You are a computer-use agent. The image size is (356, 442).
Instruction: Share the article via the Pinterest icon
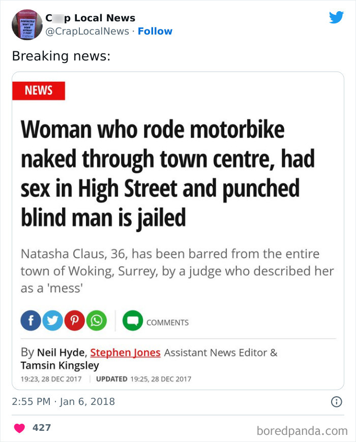point(74,321)
